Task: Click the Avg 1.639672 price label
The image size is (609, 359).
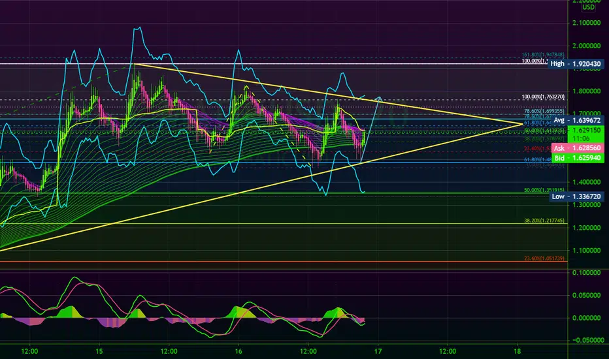Action: [577, 120]
